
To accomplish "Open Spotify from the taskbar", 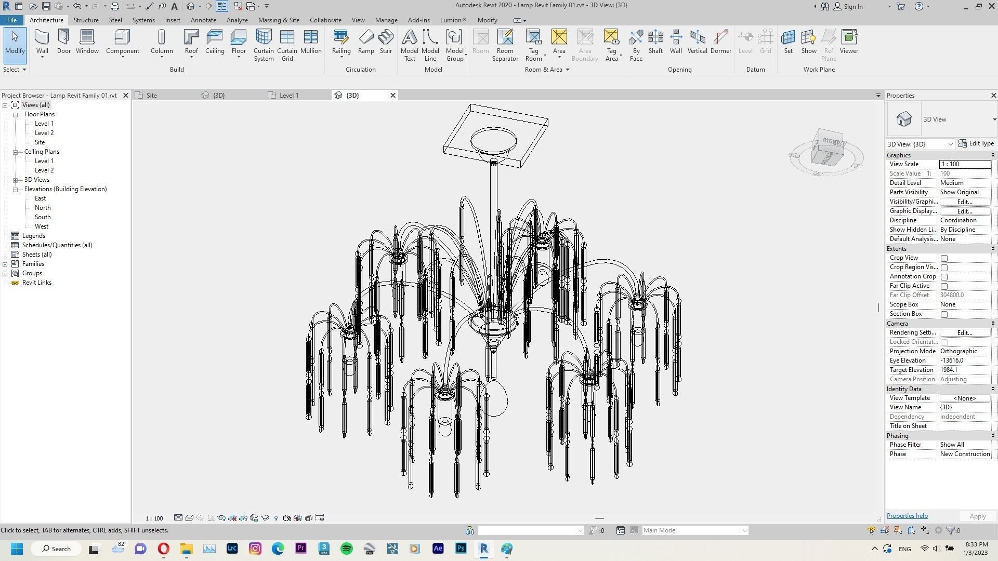I will 346,549.
